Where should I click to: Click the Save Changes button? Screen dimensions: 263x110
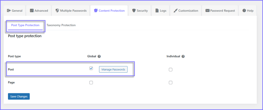pyautogui.click(x=19, y=96)
